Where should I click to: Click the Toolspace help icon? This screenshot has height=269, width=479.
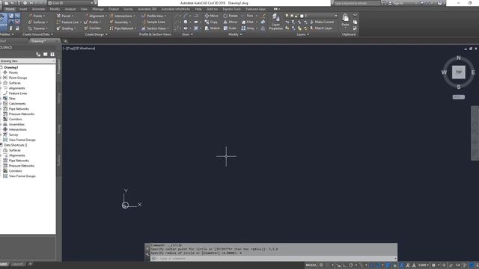coord(52,55)
